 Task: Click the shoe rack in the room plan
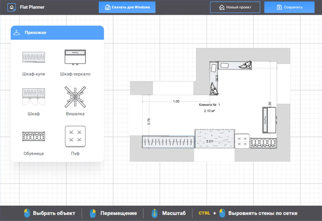263,143
